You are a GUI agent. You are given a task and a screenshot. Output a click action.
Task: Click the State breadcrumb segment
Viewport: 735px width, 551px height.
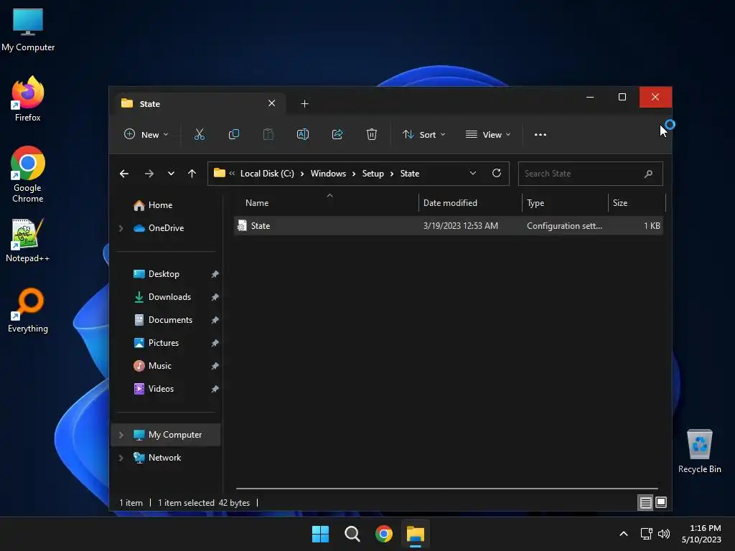tap(410, 174)
